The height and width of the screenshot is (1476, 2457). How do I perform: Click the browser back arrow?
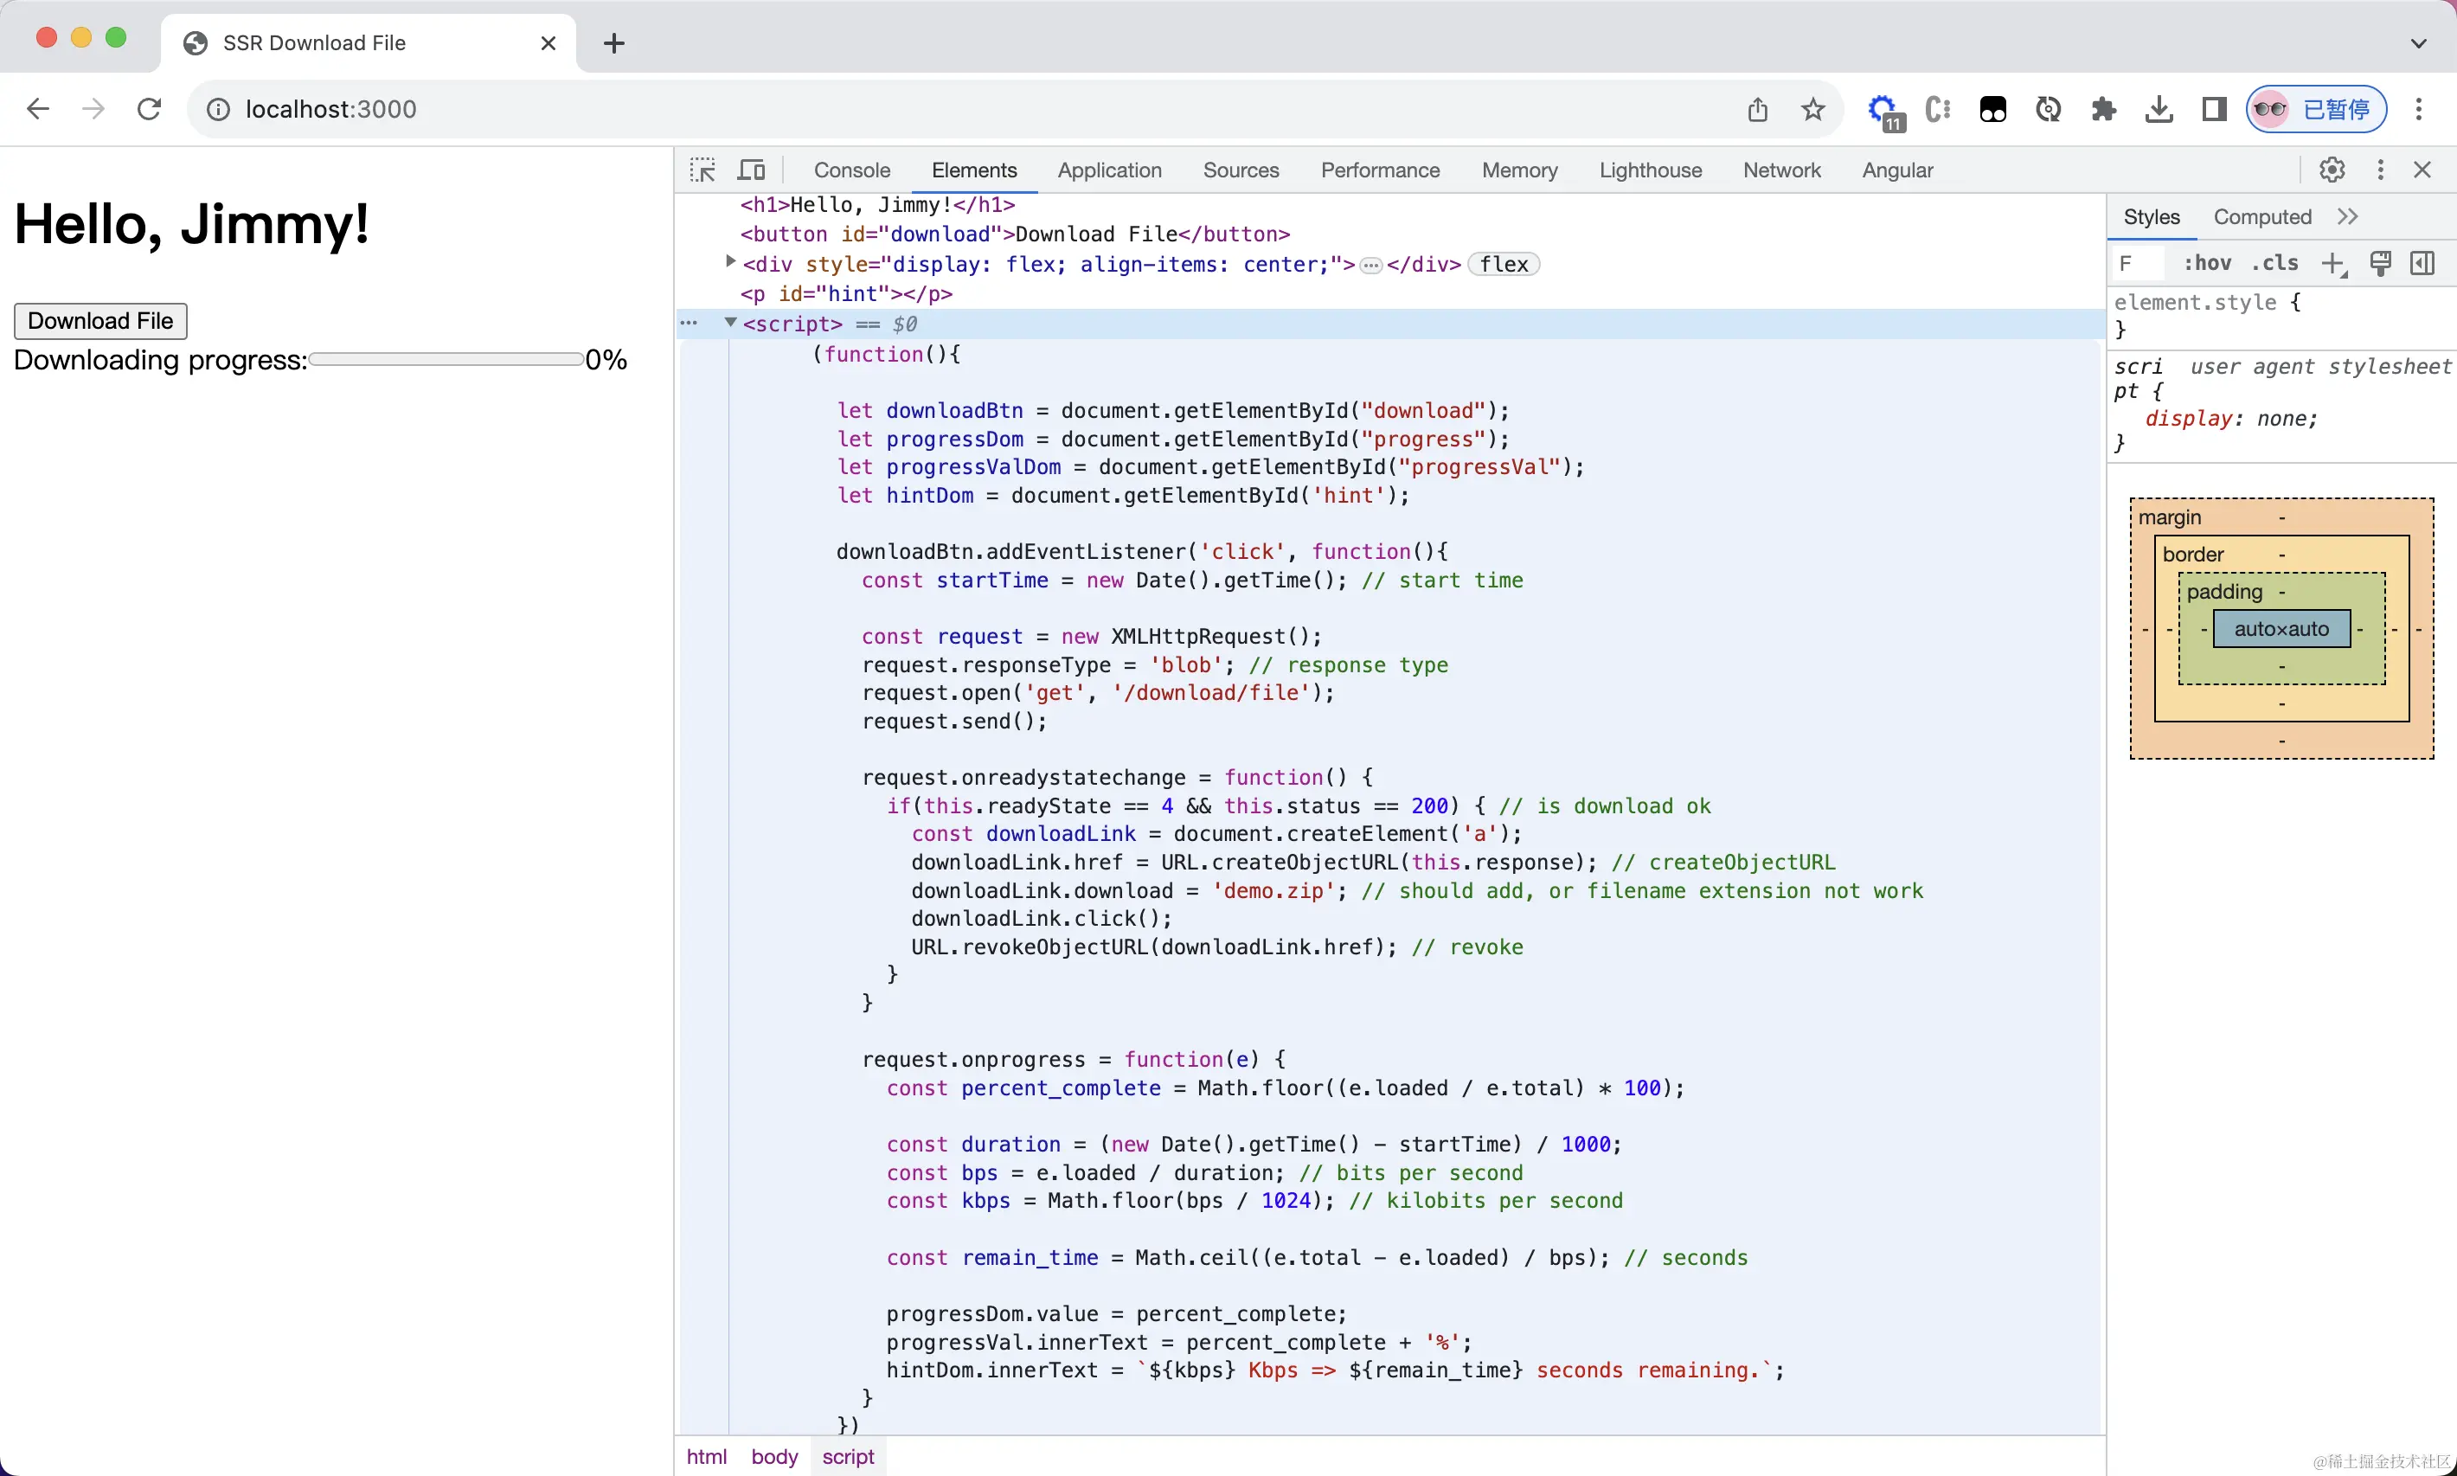[38, 109]
